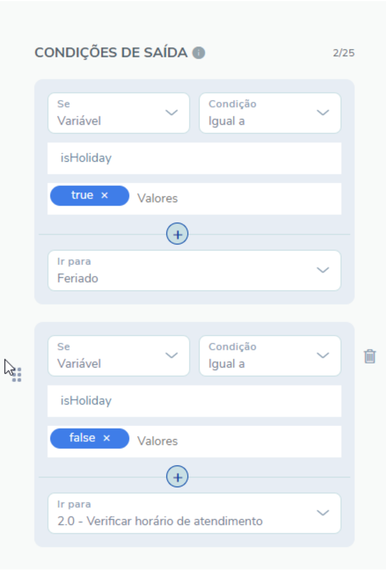The width and height of the screenshot is (386, 570).
Task: Grab the drag handle dots of second condition
Action: [17, 375]
